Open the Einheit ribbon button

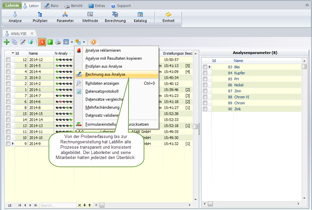pyautogui.click(x=168, y=17)
